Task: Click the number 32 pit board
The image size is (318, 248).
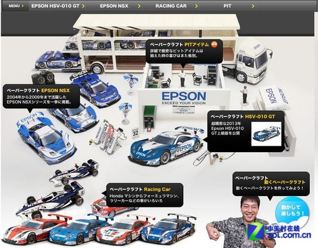Action: pos(135,133)
